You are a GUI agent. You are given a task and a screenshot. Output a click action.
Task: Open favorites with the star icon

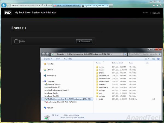point(157,5)
